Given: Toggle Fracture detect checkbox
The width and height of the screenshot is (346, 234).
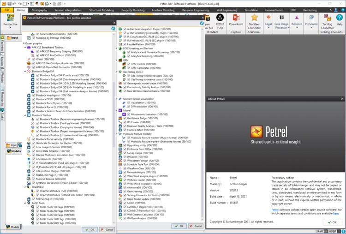Looking at the screenshot, I should pyautogui.click(x=125, y=130).
